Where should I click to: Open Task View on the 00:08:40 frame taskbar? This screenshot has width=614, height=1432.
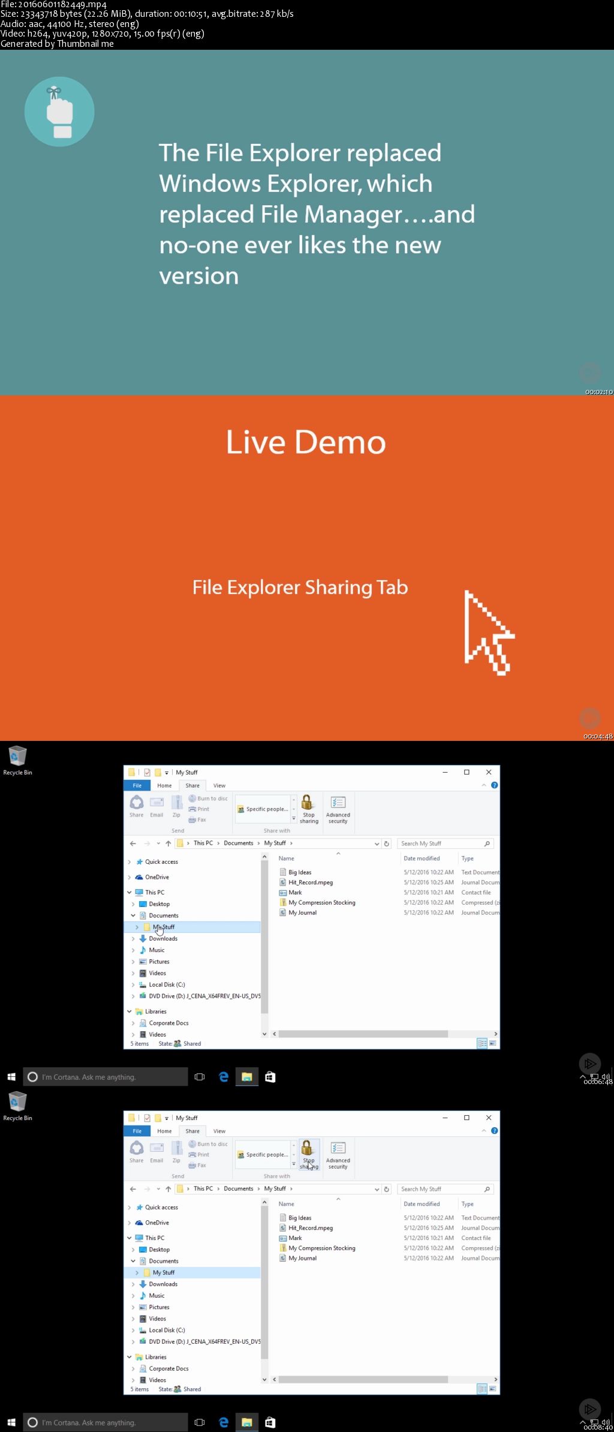200,1422
